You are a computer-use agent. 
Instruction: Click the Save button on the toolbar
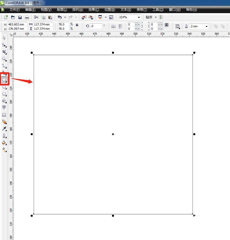[20, 17]
